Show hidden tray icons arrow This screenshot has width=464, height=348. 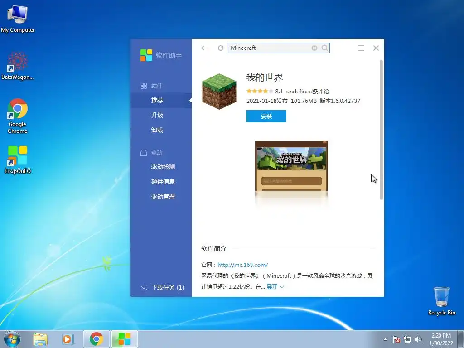pyautogui.click(x=385, y=339)
